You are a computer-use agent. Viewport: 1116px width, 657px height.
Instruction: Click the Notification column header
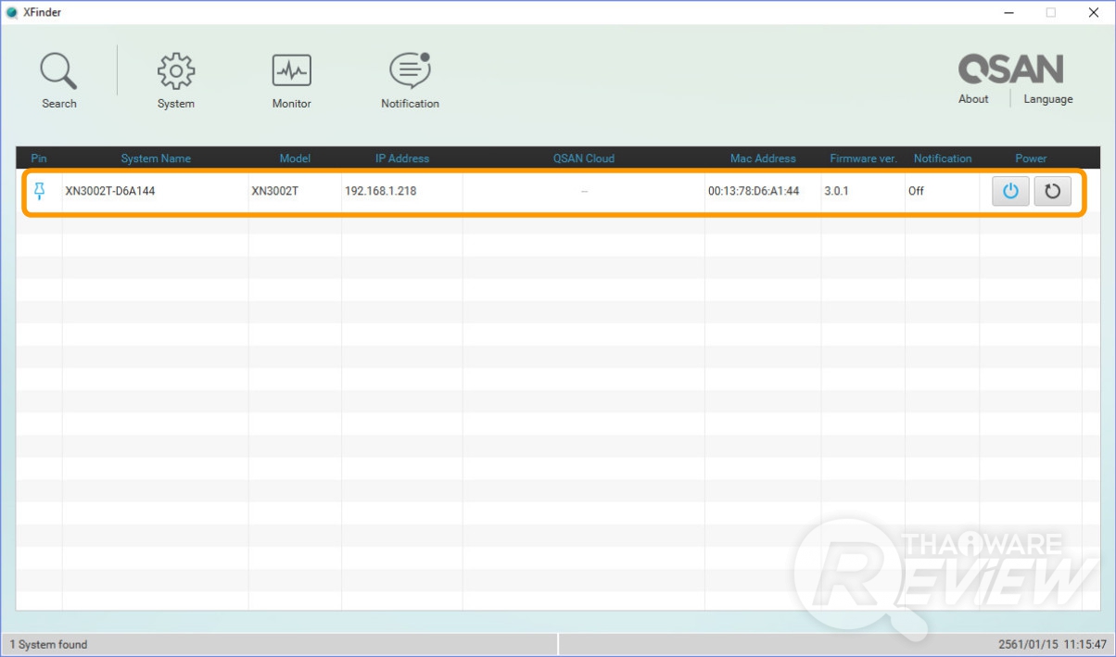click(x=943, y=158)
